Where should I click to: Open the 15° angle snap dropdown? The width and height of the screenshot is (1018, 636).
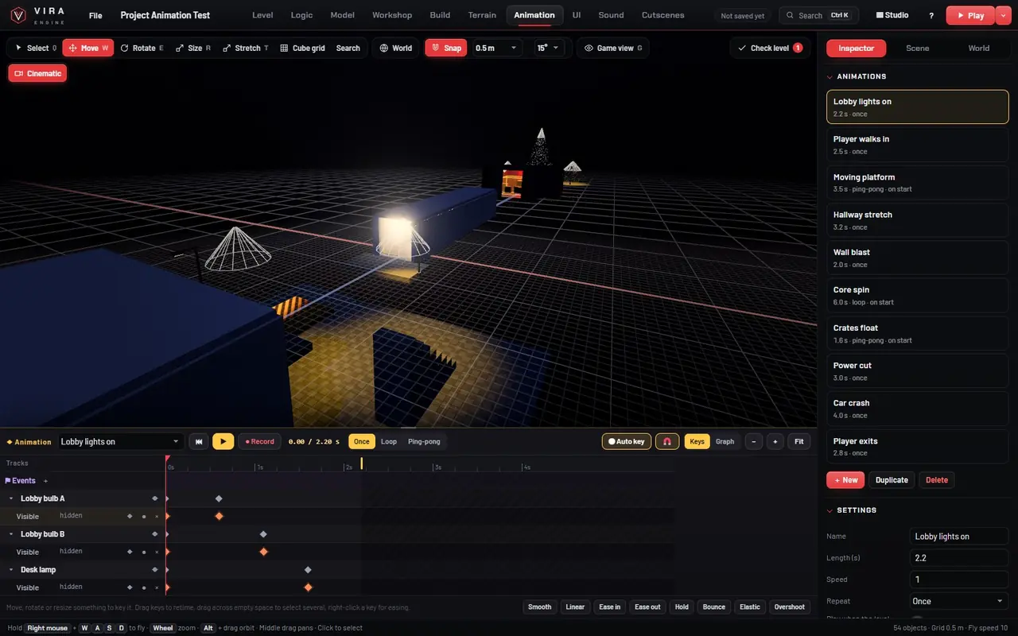(549, 48)
